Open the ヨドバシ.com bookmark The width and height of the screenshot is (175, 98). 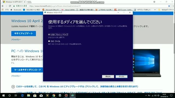(123, 10)
